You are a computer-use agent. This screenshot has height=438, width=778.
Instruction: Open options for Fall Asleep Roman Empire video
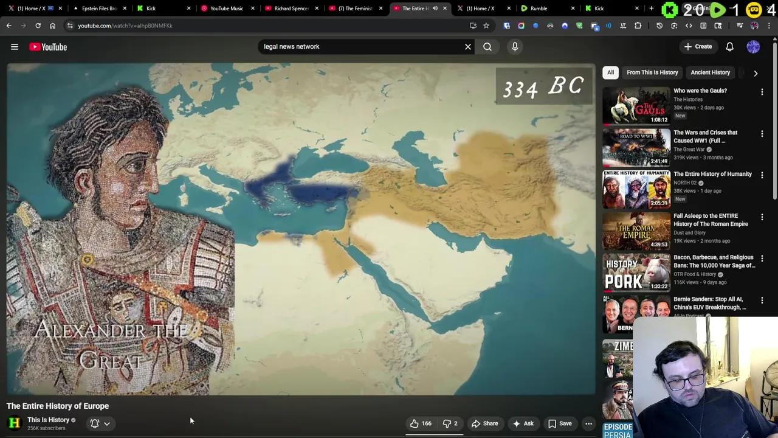coord(762,217)
